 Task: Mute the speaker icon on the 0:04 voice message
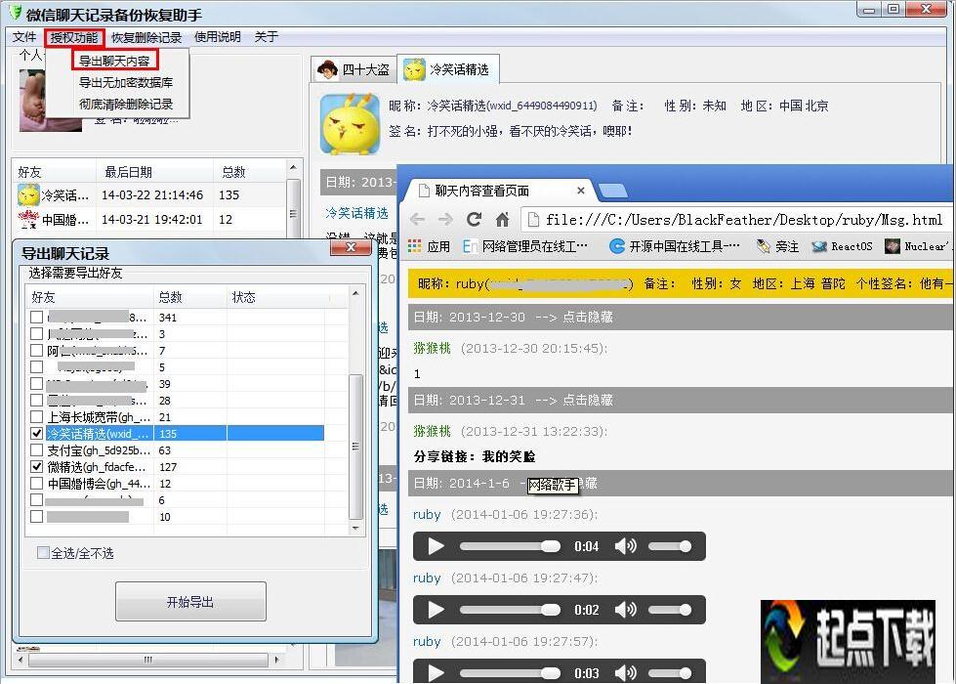626,547
